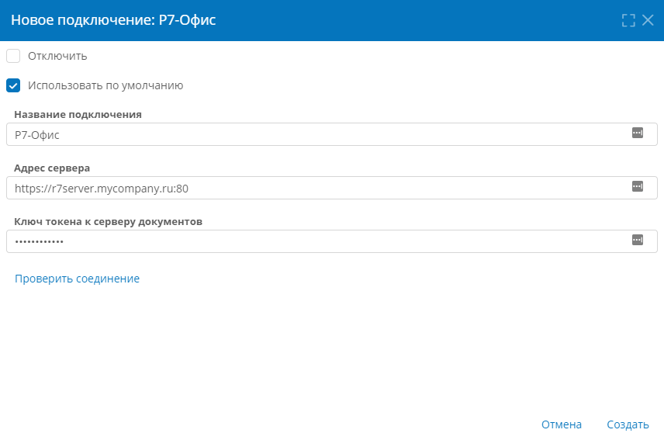Enable the Отключить checkbox
The image size is (664, 440).
click(x=13, y=56)
